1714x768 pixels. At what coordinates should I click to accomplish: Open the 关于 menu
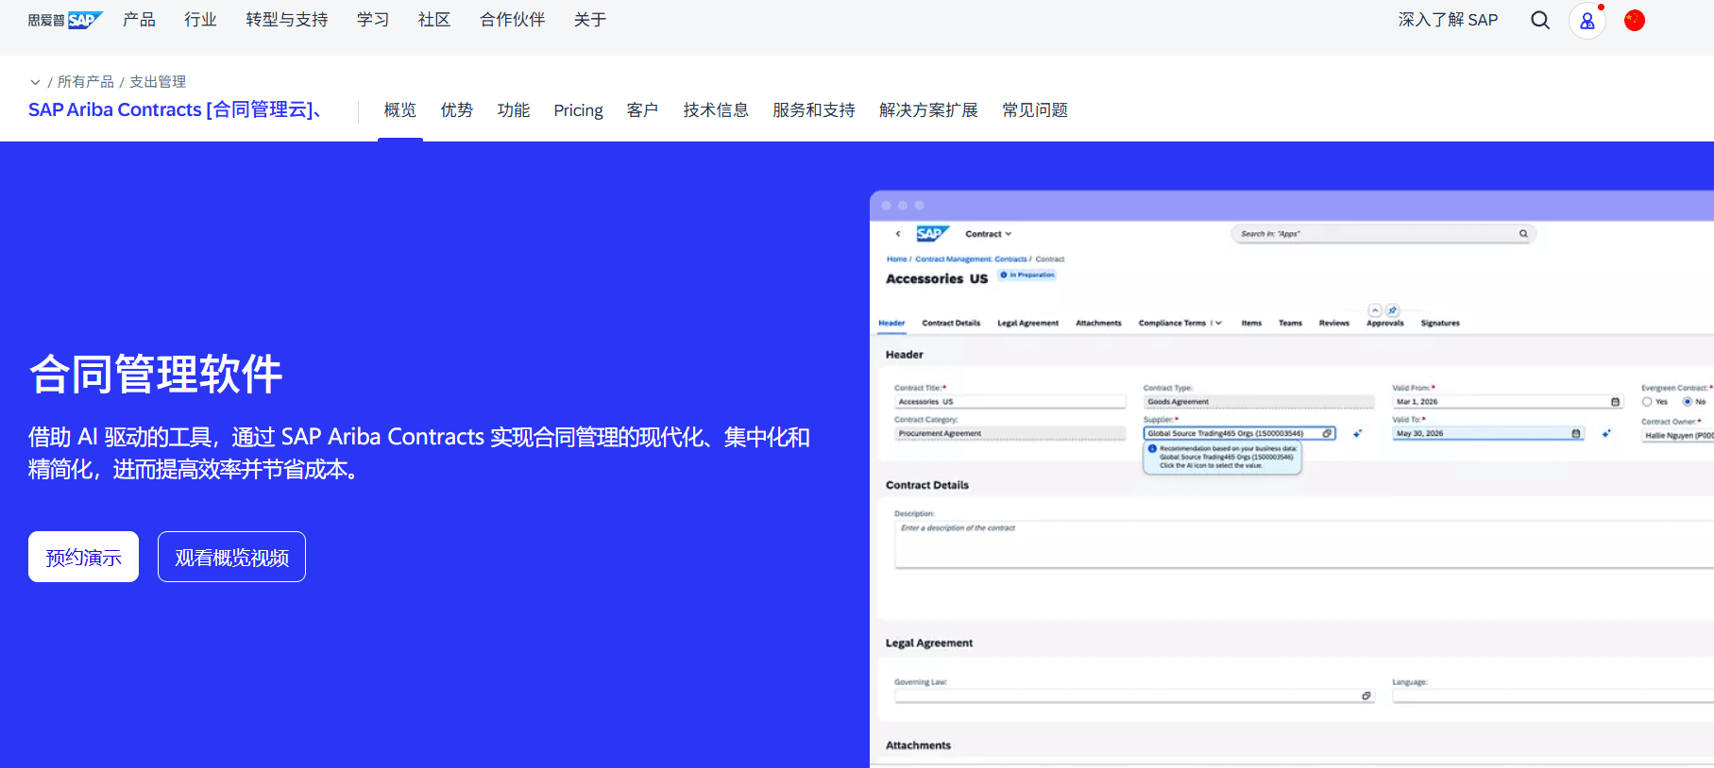[x=590, y=20]
